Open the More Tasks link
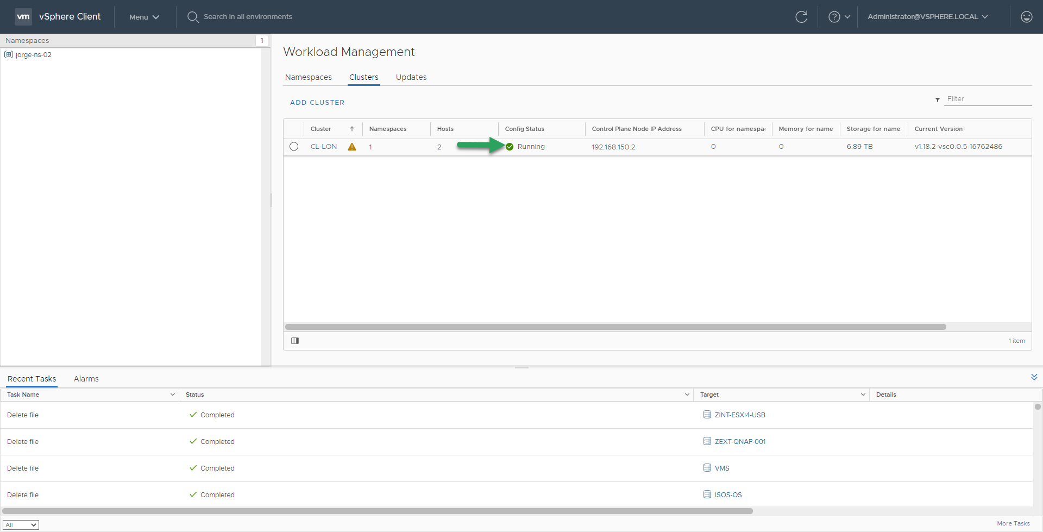 pos(1014,523)
